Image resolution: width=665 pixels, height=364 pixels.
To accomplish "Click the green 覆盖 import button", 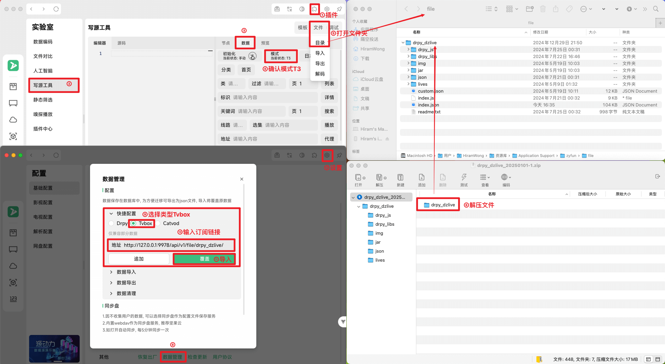I will pyautogui.click(x=204, y=259).
